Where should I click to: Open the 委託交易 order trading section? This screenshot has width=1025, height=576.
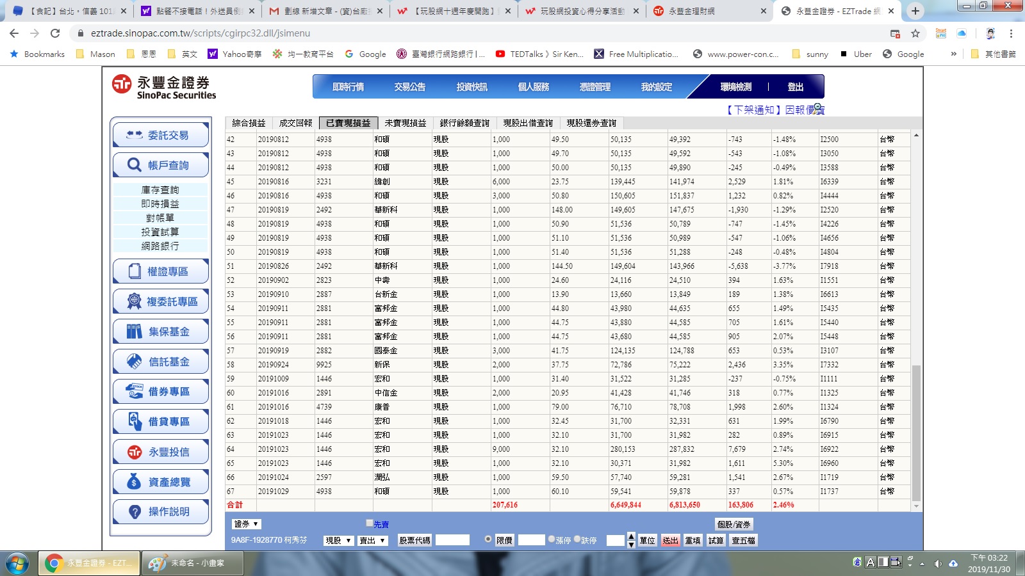pyautogui.click(x=161, y=135)
